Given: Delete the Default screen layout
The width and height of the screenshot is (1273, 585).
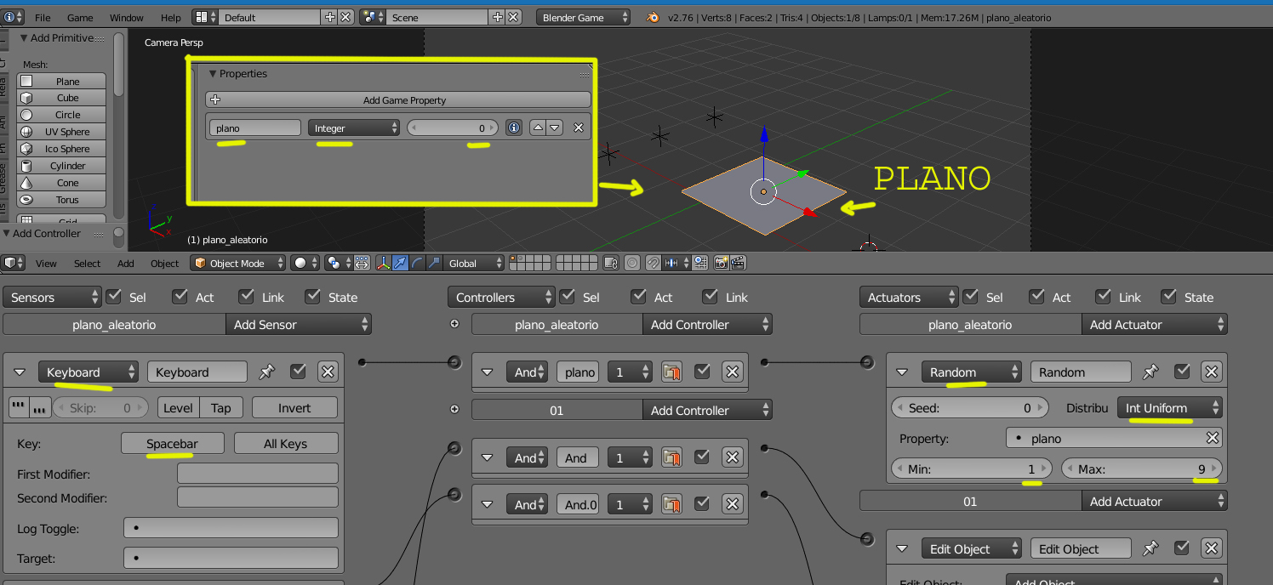Looking at the screenshot, I should coord(345,17).
